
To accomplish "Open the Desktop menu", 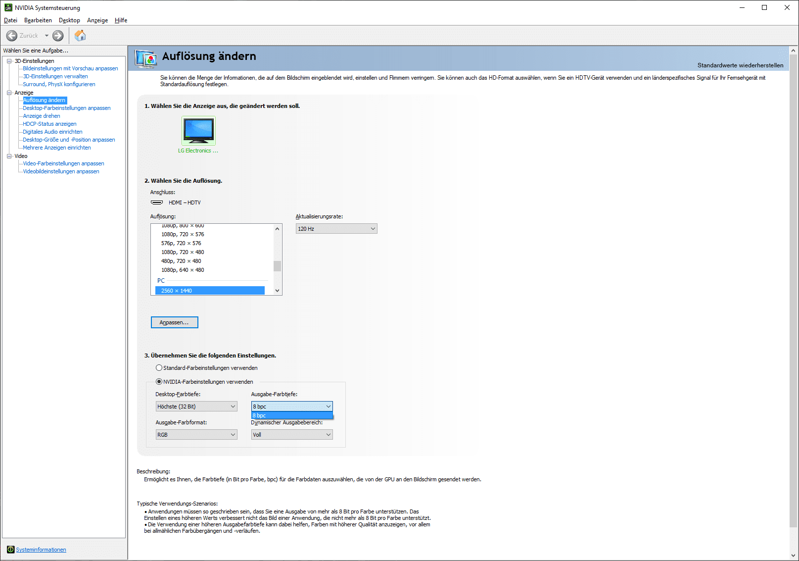I will 69,20.
